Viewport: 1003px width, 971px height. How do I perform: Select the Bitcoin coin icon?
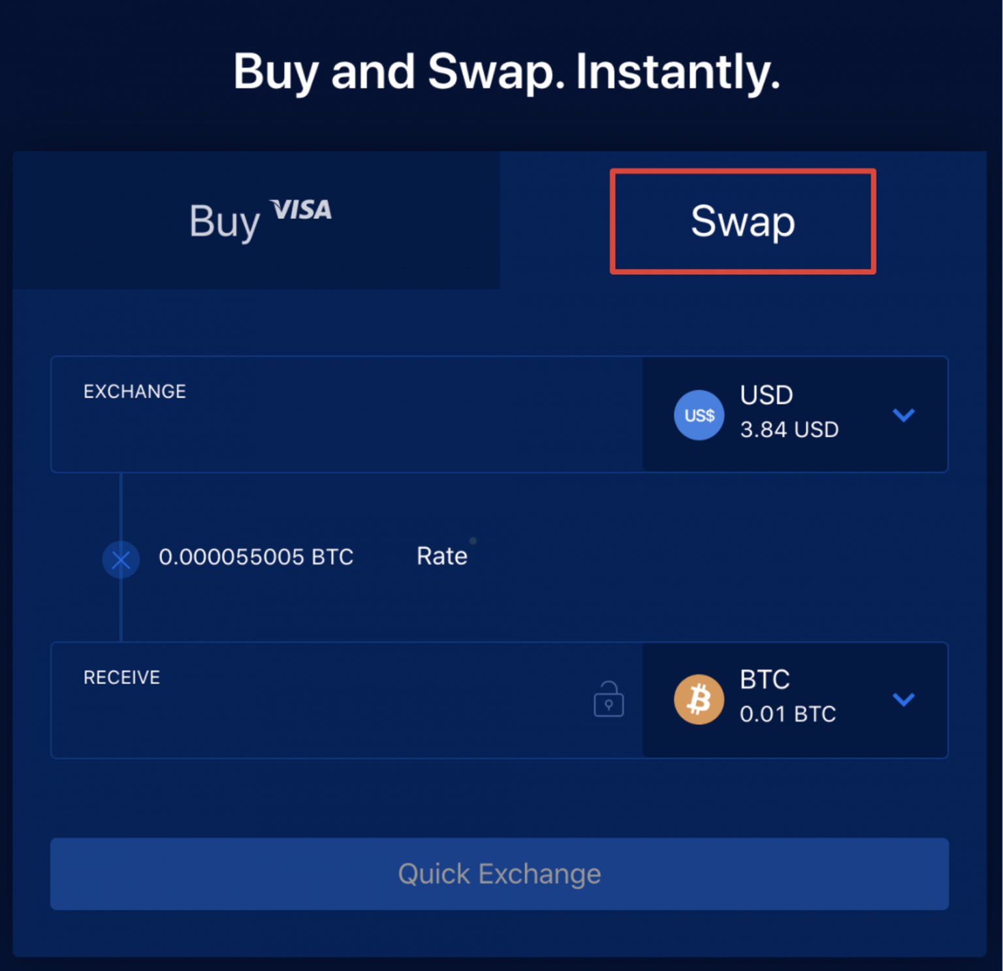[699, 699]
